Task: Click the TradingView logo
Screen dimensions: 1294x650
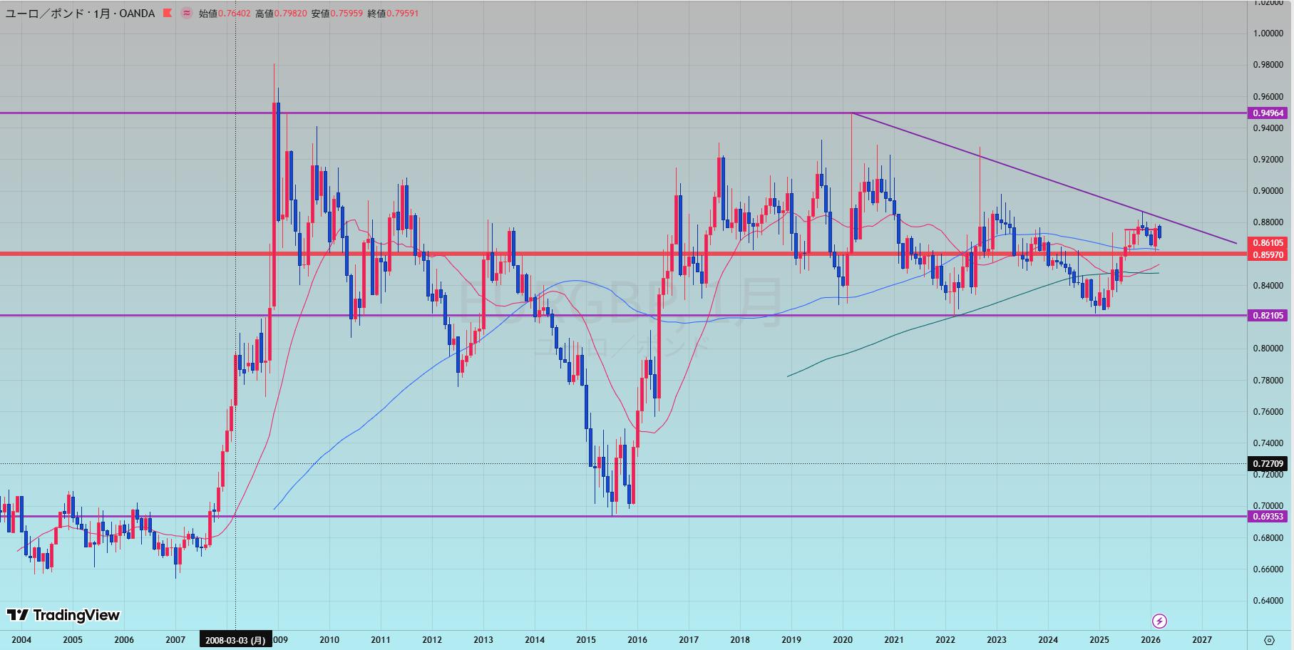Action: click(x=63, y=615)
